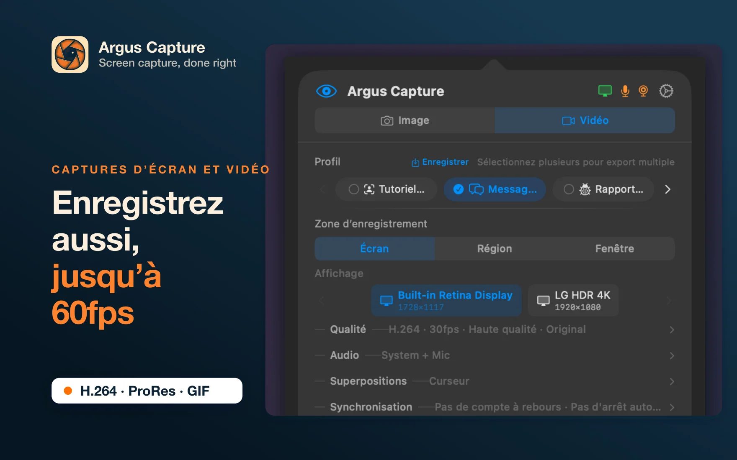737x460 pixels.
Task: Click the 'Pas de compte à rebours' sync value
Action: click(498, 407)
